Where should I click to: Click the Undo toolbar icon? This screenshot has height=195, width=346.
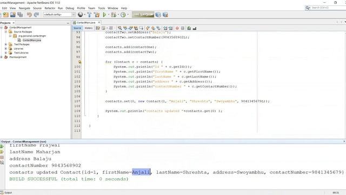pos(29,15)
